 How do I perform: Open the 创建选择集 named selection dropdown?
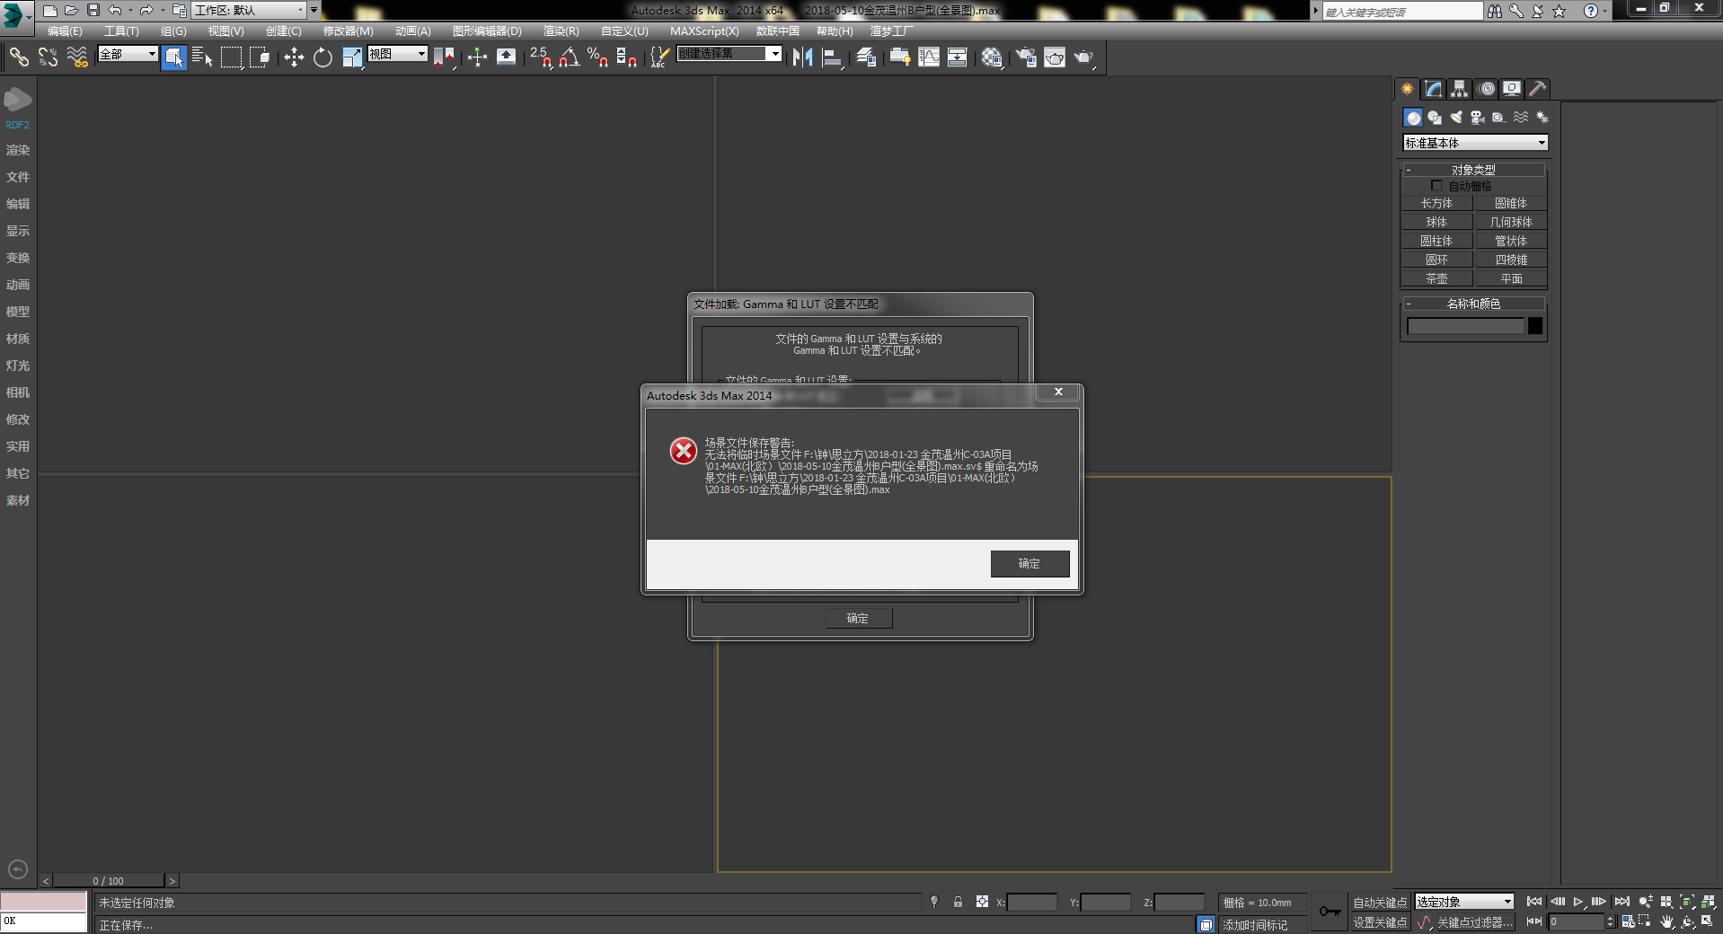[729, 54]
